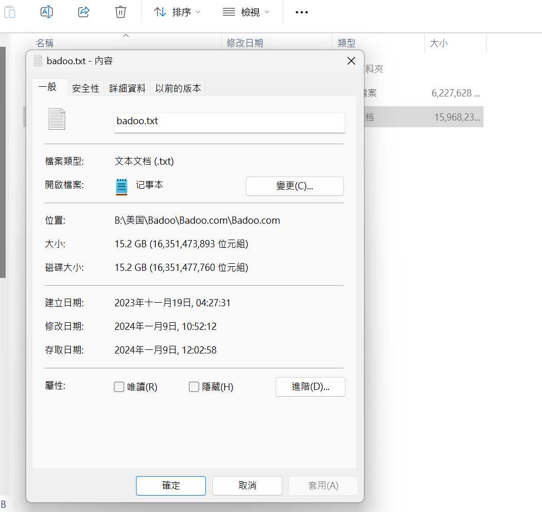
Task: Select Explorer row with size 6,227,628
Action: point(423,93)
